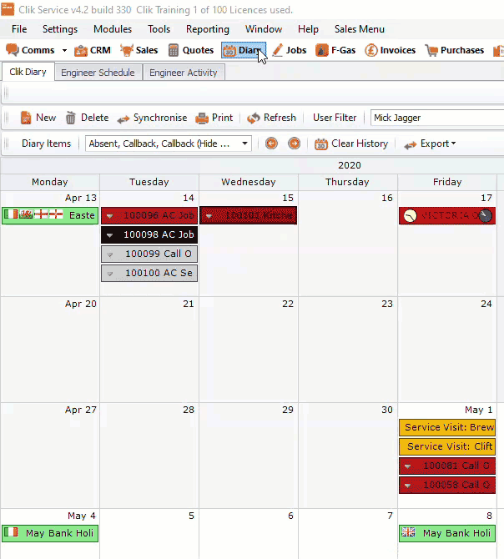Go to next diary period arrow
This screenshot has height=559, width=504.
click(x=294, y=144)
